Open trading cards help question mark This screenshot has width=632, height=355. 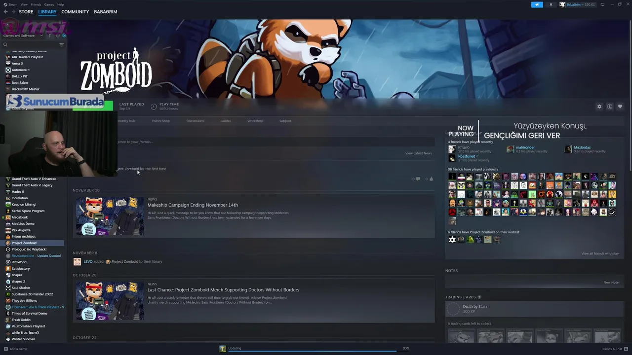pyautogui.click(x=479, y=297)
